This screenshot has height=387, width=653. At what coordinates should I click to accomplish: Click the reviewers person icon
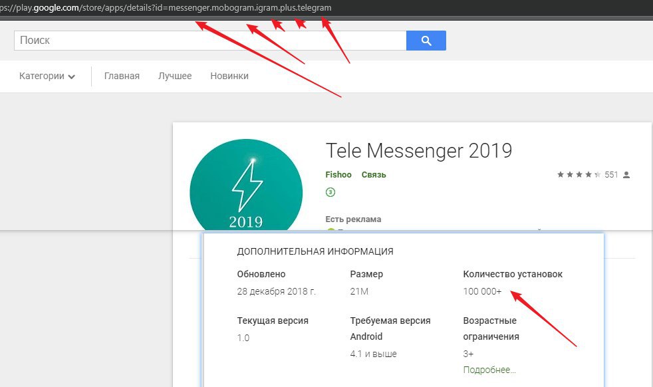click(626, 175)
